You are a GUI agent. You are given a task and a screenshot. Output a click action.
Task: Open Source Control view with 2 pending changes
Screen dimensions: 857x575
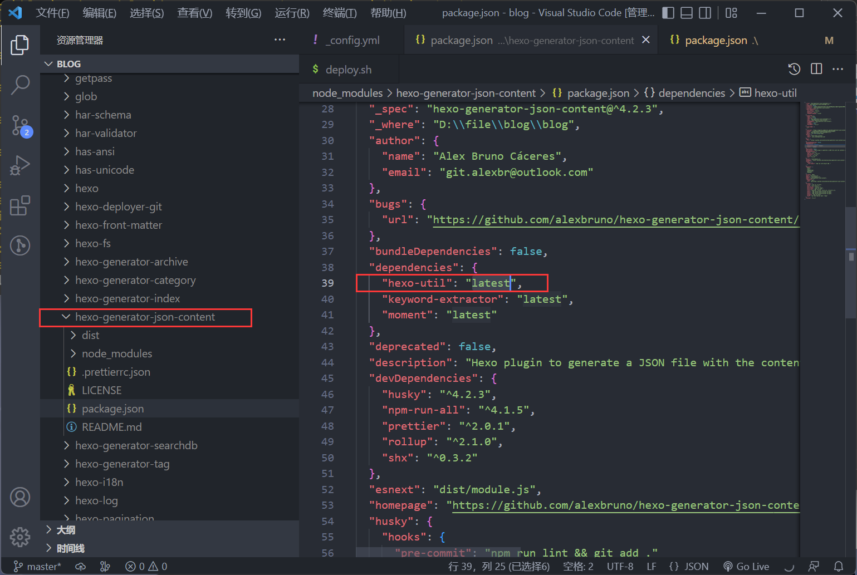pyautogui.click(x=21, y=126)
